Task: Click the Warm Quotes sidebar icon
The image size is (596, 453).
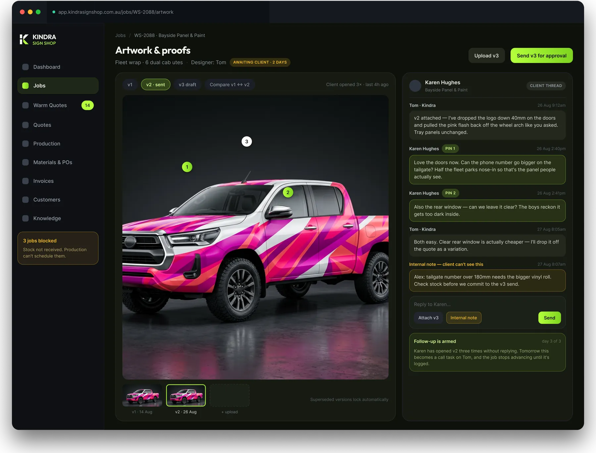Action: 25,105
